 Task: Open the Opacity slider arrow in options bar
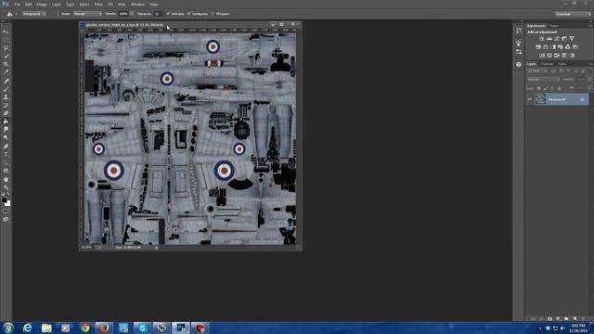[132, 14]
